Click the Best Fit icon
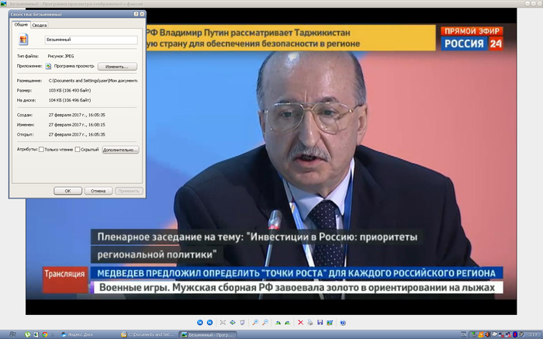 [x=223, y=322]
